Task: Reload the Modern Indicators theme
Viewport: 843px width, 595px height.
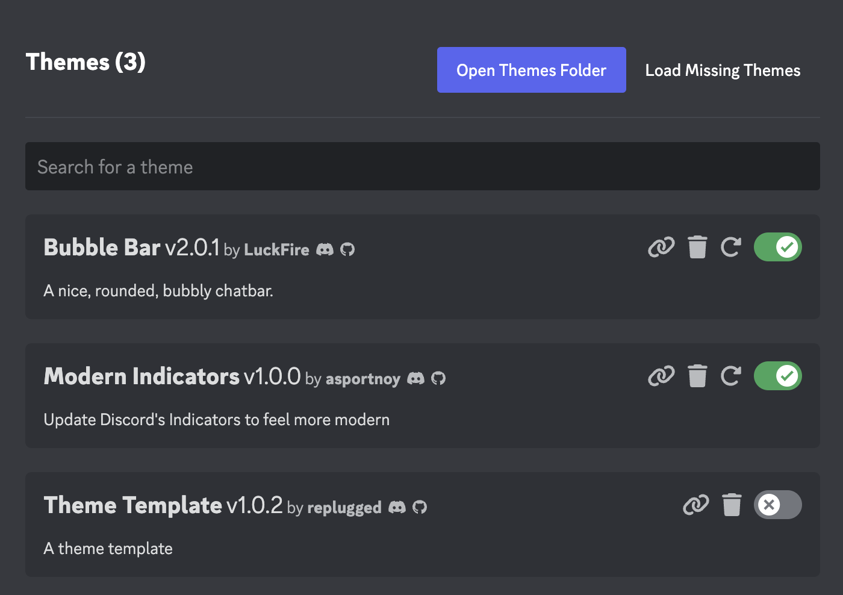Action: click(x=731, y=376)
